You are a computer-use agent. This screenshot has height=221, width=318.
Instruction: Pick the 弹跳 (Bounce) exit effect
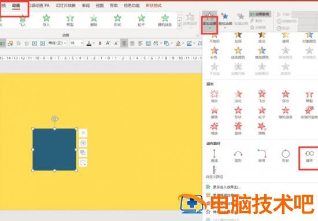(262, 128)
